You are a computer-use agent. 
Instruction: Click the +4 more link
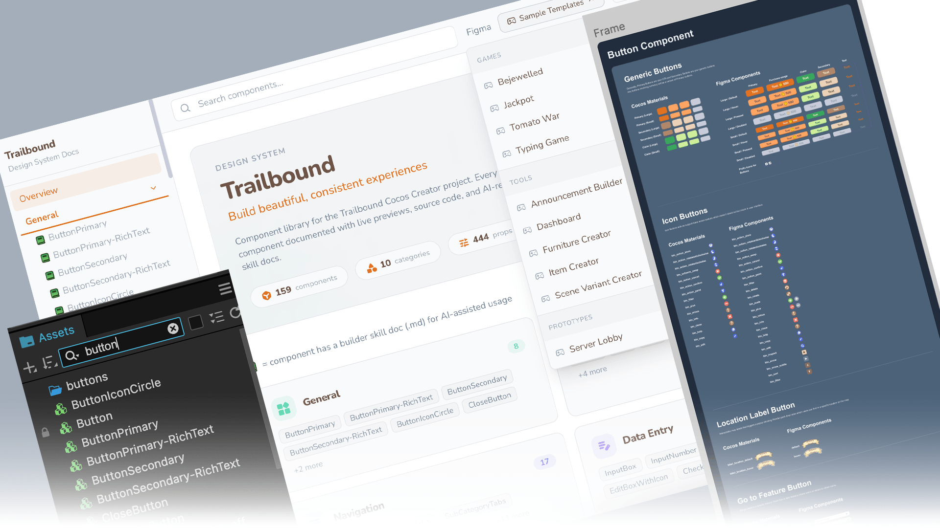(592, 372)
